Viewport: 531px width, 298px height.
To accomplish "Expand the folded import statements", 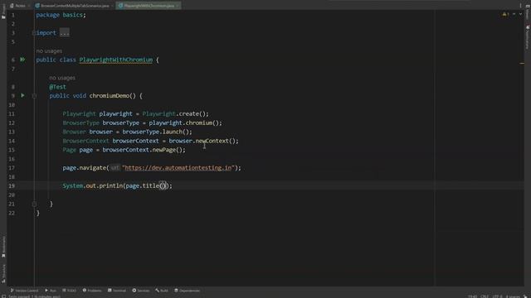I will point(65,33).
